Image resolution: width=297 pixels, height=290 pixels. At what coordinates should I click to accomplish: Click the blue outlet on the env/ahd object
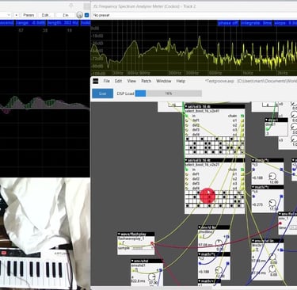pyautogui.click(x=161, y=270)
